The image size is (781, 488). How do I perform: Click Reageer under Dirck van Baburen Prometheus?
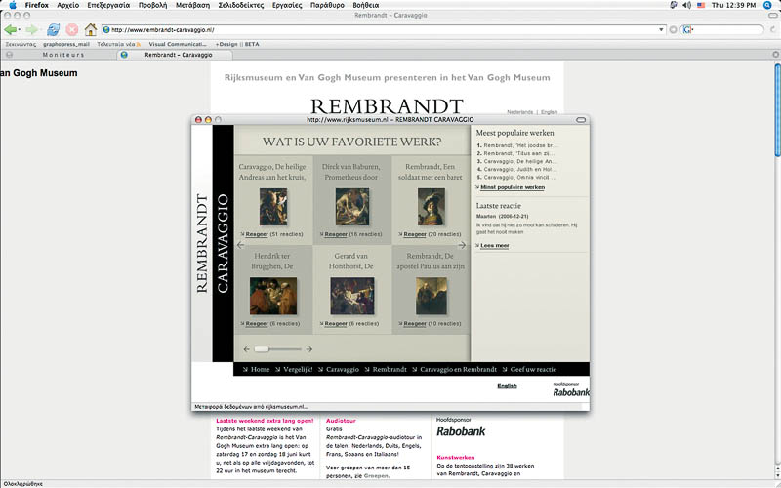coord(336,234)
